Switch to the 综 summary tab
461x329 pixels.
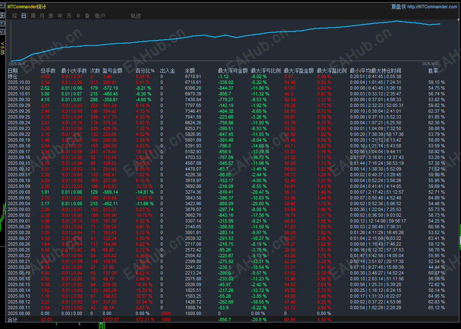[15, 16]
